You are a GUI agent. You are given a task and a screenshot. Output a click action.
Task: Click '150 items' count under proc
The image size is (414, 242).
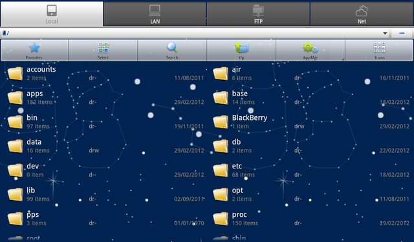point(245,223)
